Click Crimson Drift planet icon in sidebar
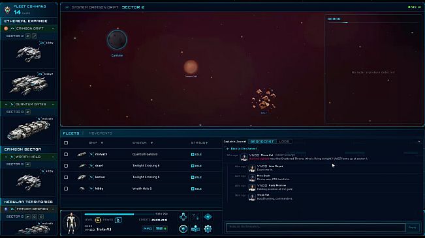 tap(6, 29)
